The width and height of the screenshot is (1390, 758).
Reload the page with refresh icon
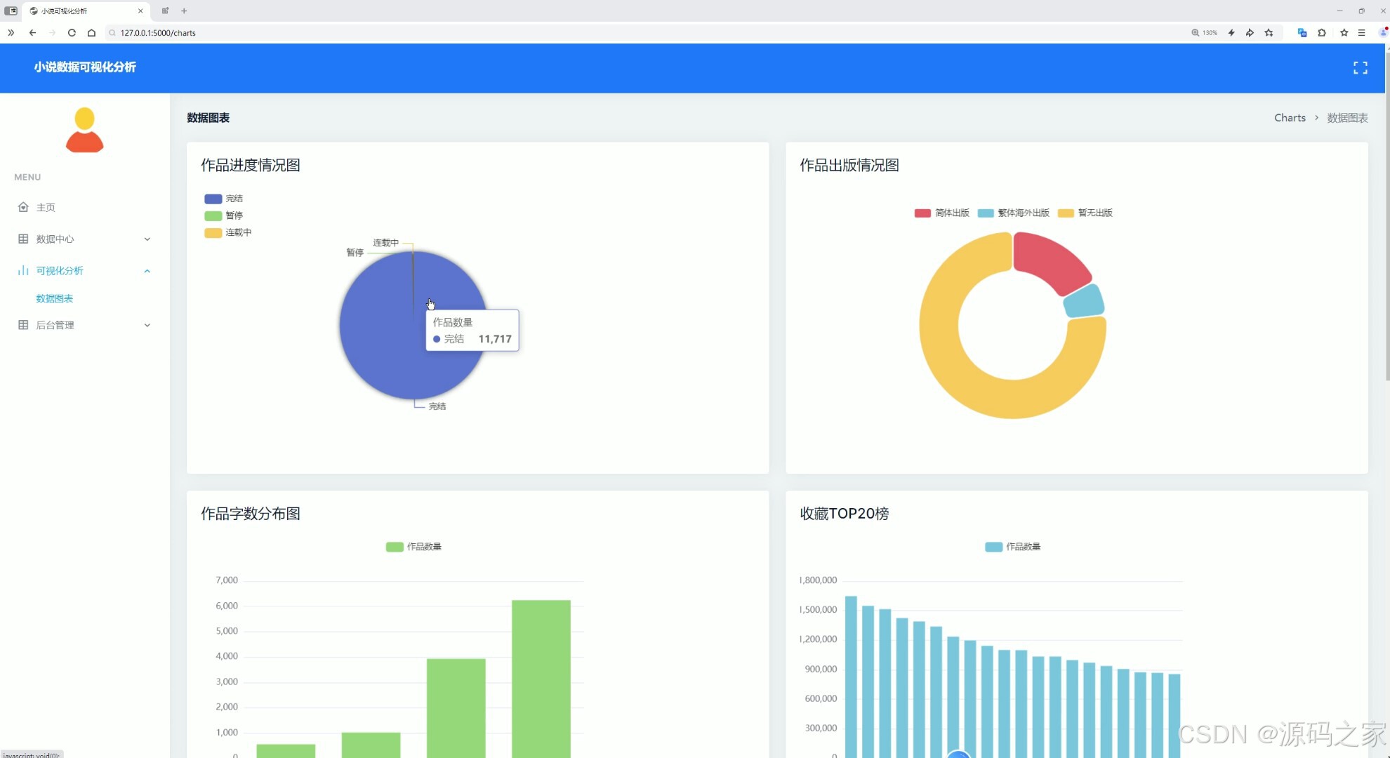click(x=72, y=32)
